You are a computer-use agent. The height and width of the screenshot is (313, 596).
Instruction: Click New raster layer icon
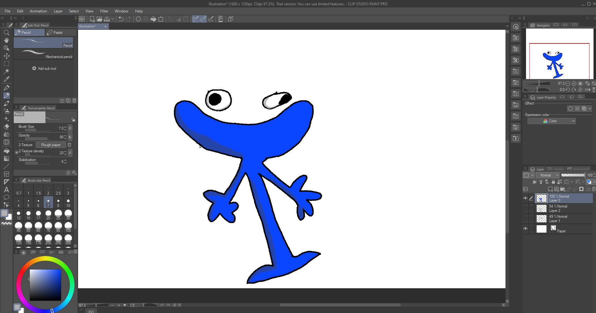[x=550, y=189]
